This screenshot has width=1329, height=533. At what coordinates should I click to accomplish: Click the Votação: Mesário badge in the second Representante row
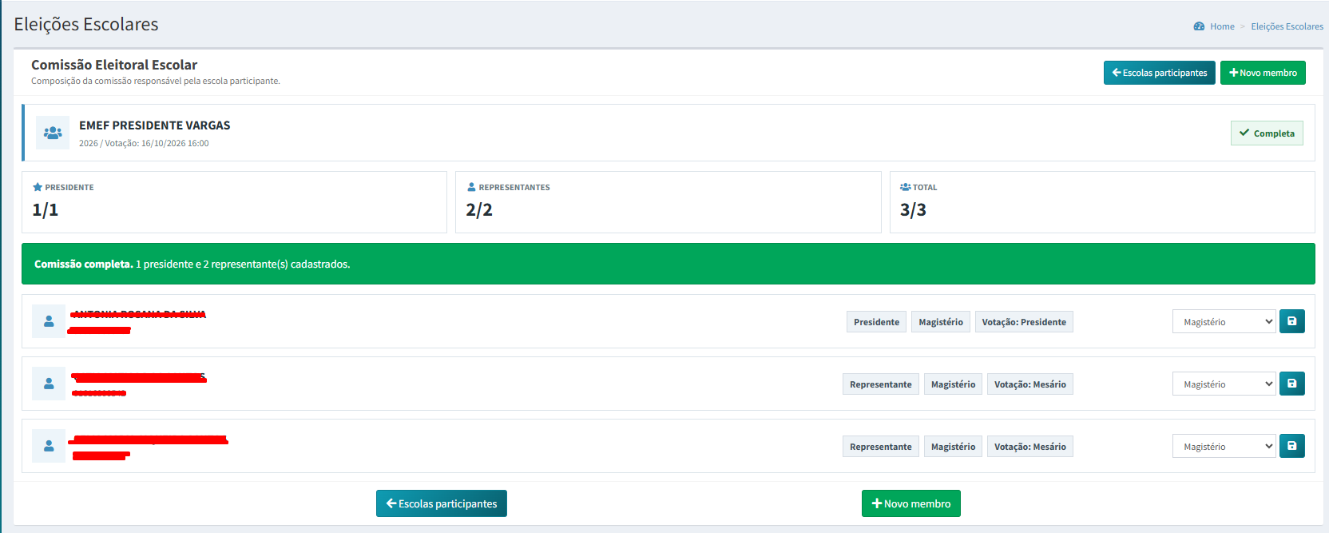click(x=1030, y=447)
